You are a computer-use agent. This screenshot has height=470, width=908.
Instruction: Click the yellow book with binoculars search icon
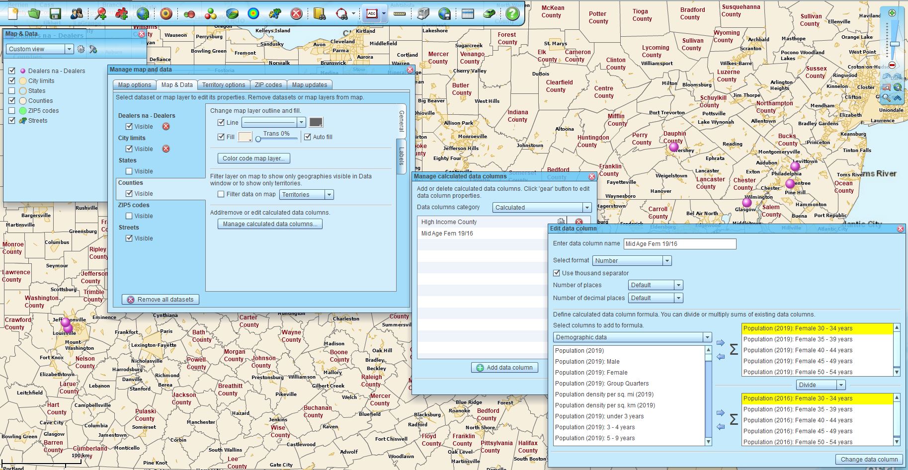(319, 13)
